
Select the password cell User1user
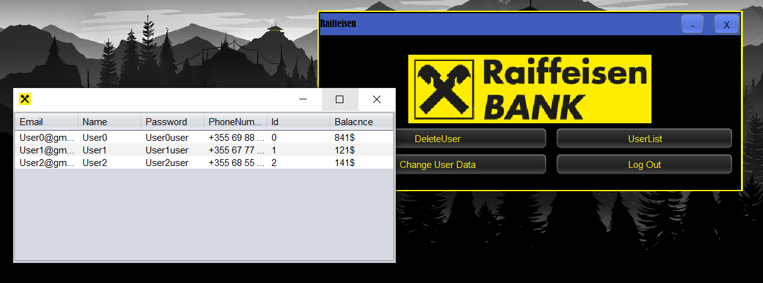point(173,150)
